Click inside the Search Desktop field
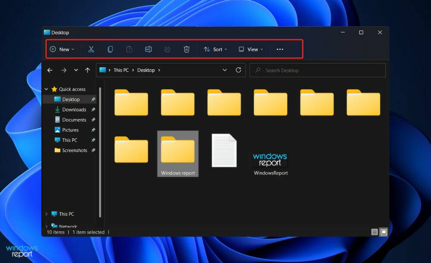431x263 pixels. coord(317,70)
